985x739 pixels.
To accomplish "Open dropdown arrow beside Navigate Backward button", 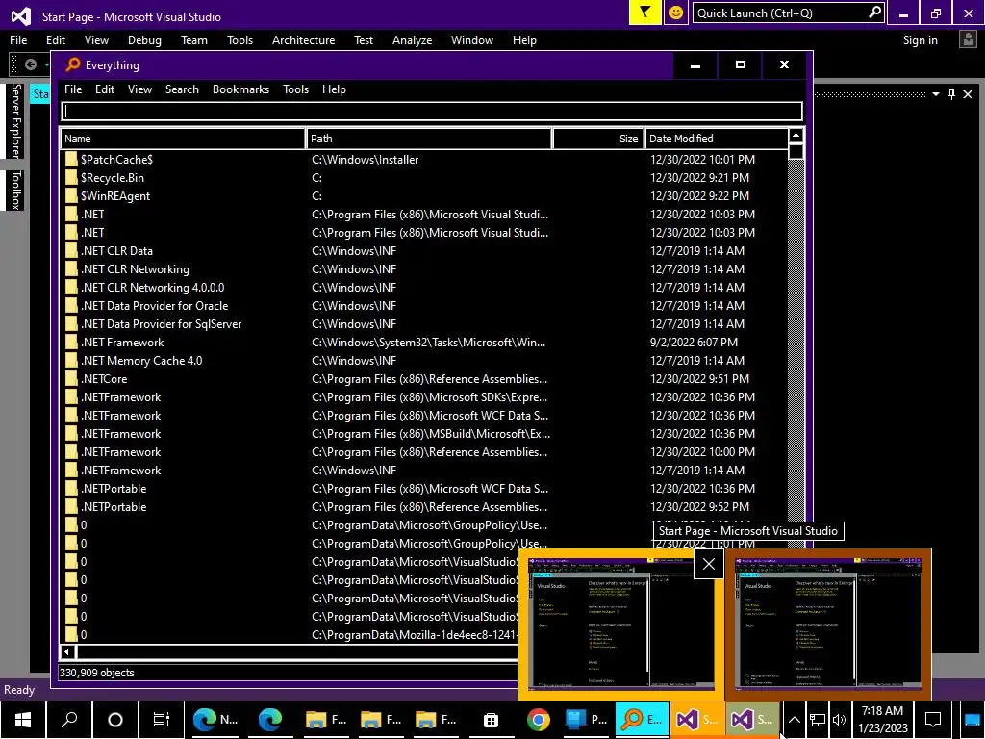I will [x=46, y=64].
